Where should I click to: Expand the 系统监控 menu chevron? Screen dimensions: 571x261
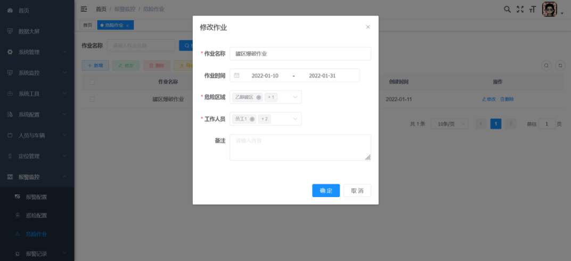[65, 73]
